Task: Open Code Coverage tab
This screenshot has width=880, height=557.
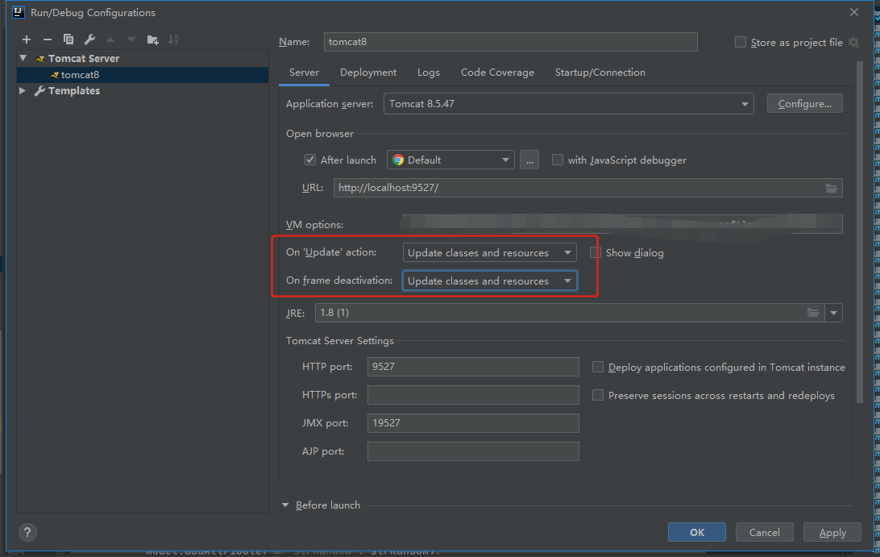Action: coord(497,73)
